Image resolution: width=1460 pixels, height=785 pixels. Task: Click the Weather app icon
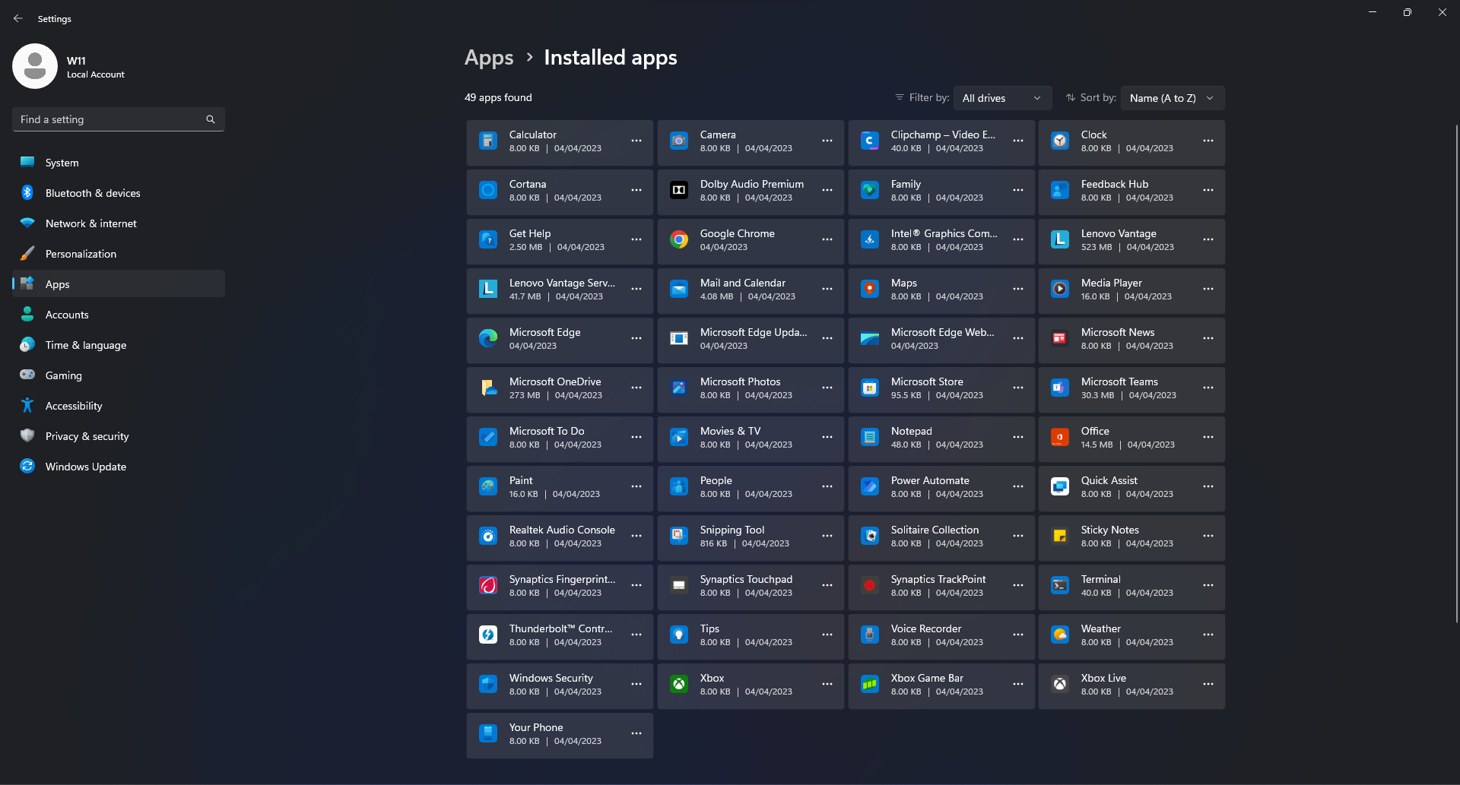(1060, 635)
